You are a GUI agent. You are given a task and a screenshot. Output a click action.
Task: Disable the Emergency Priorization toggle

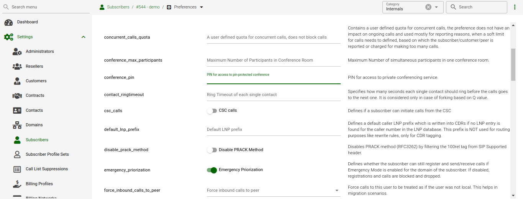pos(212,170)
